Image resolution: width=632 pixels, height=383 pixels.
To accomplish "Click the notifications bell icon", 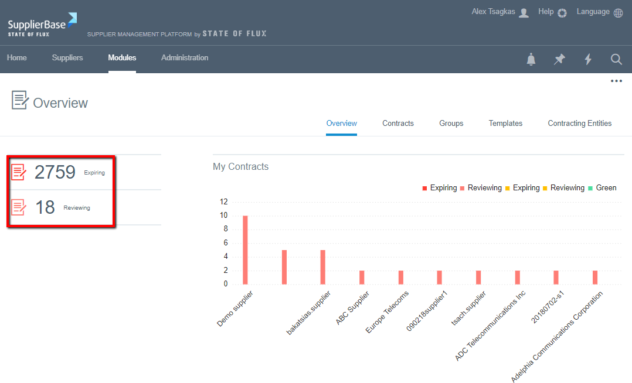I will 531,59.
